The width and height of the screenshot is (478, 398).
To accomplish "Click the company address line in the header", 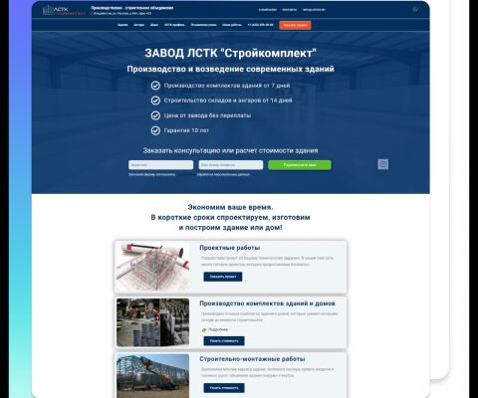I will (121, 14).
